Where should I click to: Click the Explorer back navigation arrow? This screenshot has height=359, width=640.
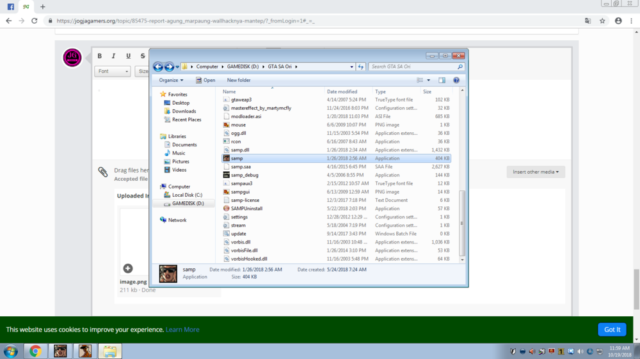tap(158, 66)
